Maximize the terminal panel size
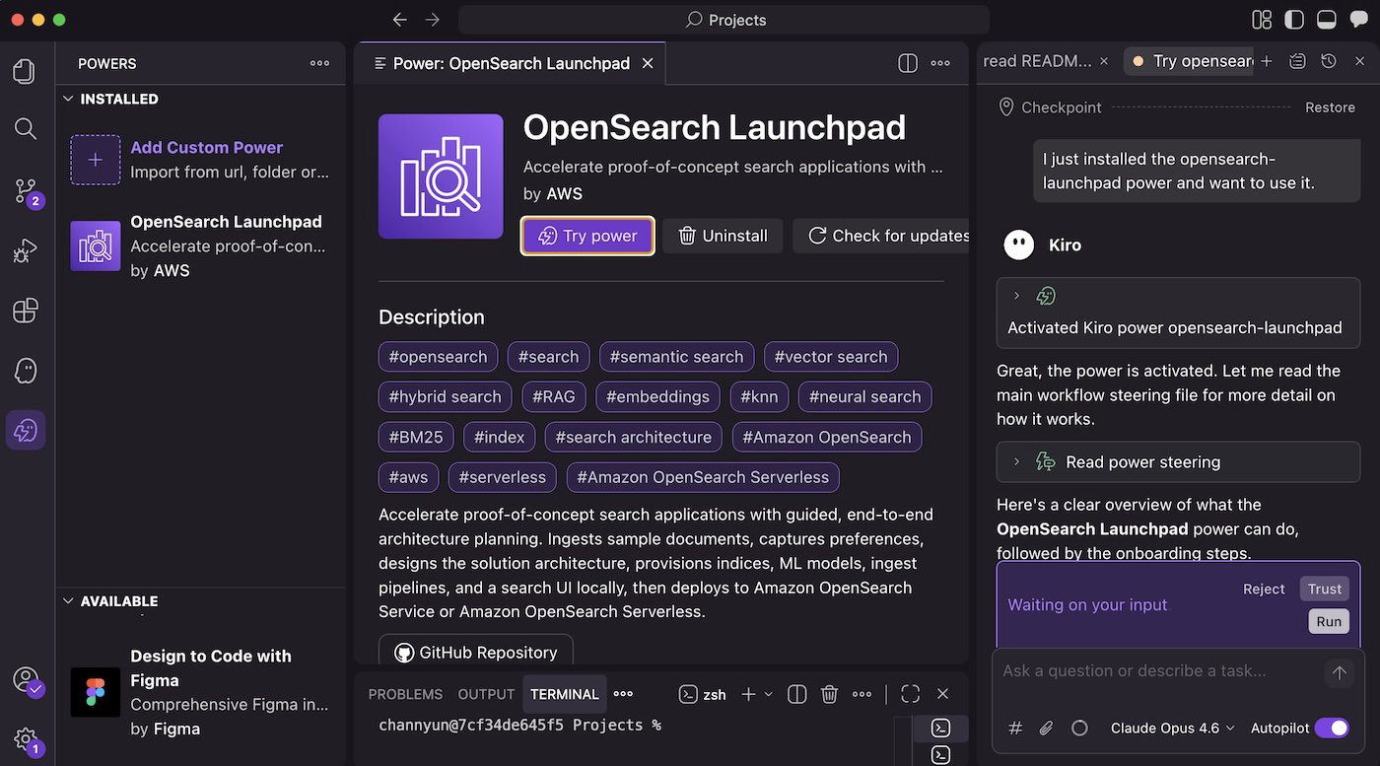Screen dimensions: 1380x766 [x=910, y=694]
